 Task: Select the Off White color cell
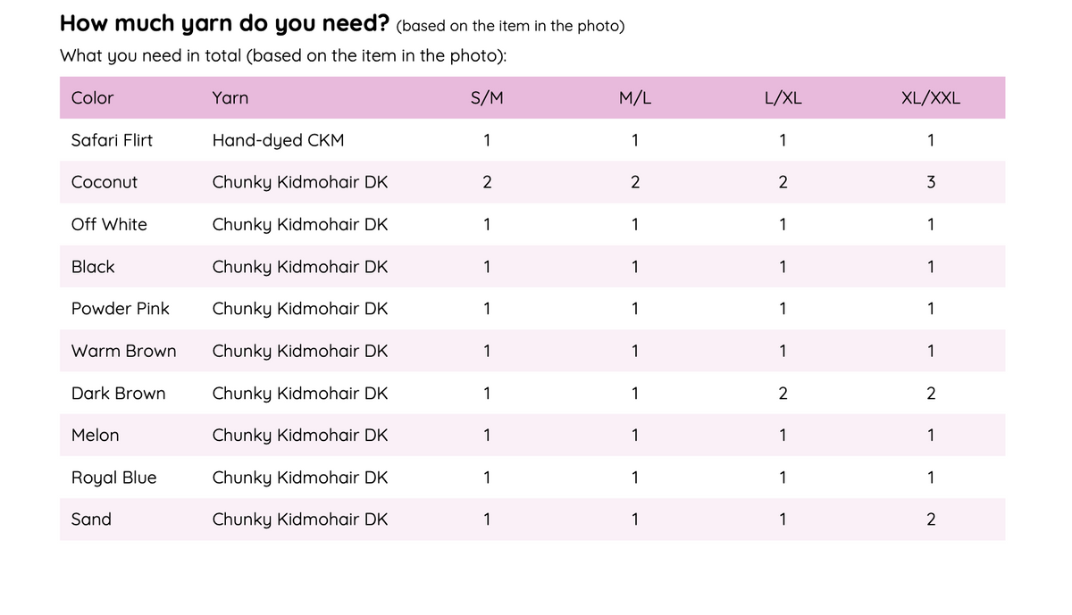point(109,224)
